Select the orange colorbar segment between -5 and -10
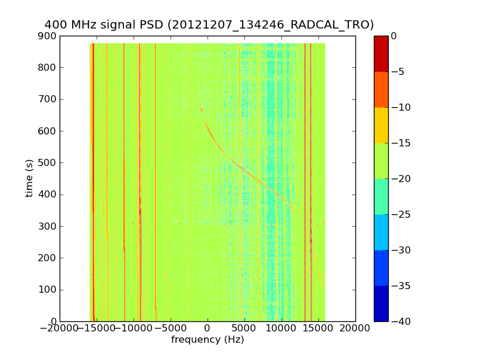Viewport: 477px width, 357px height. [380, 89]
